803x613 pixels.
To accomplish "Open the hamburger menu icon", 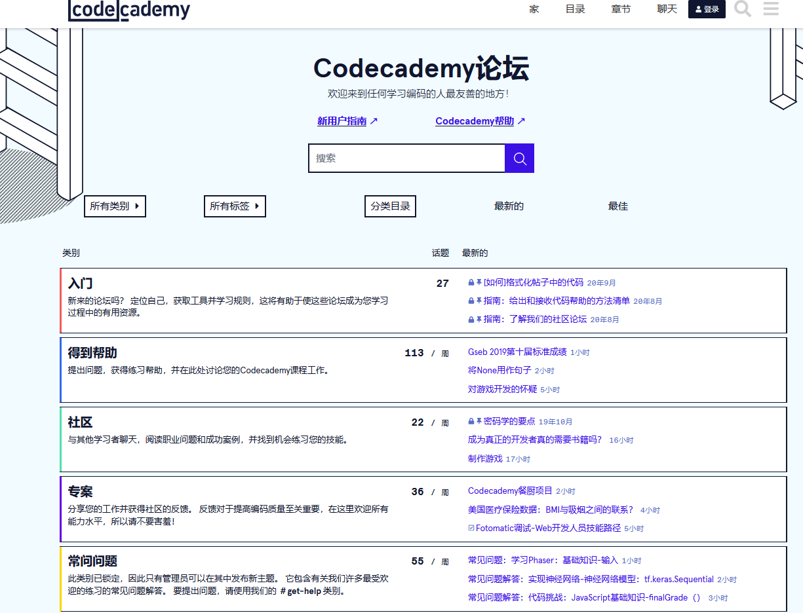I will click(771, 9).
